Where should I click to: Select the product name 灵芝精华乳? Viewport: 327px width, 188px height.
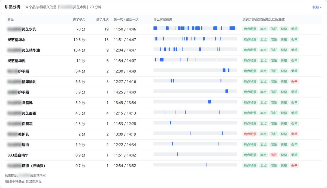point(16,61)
